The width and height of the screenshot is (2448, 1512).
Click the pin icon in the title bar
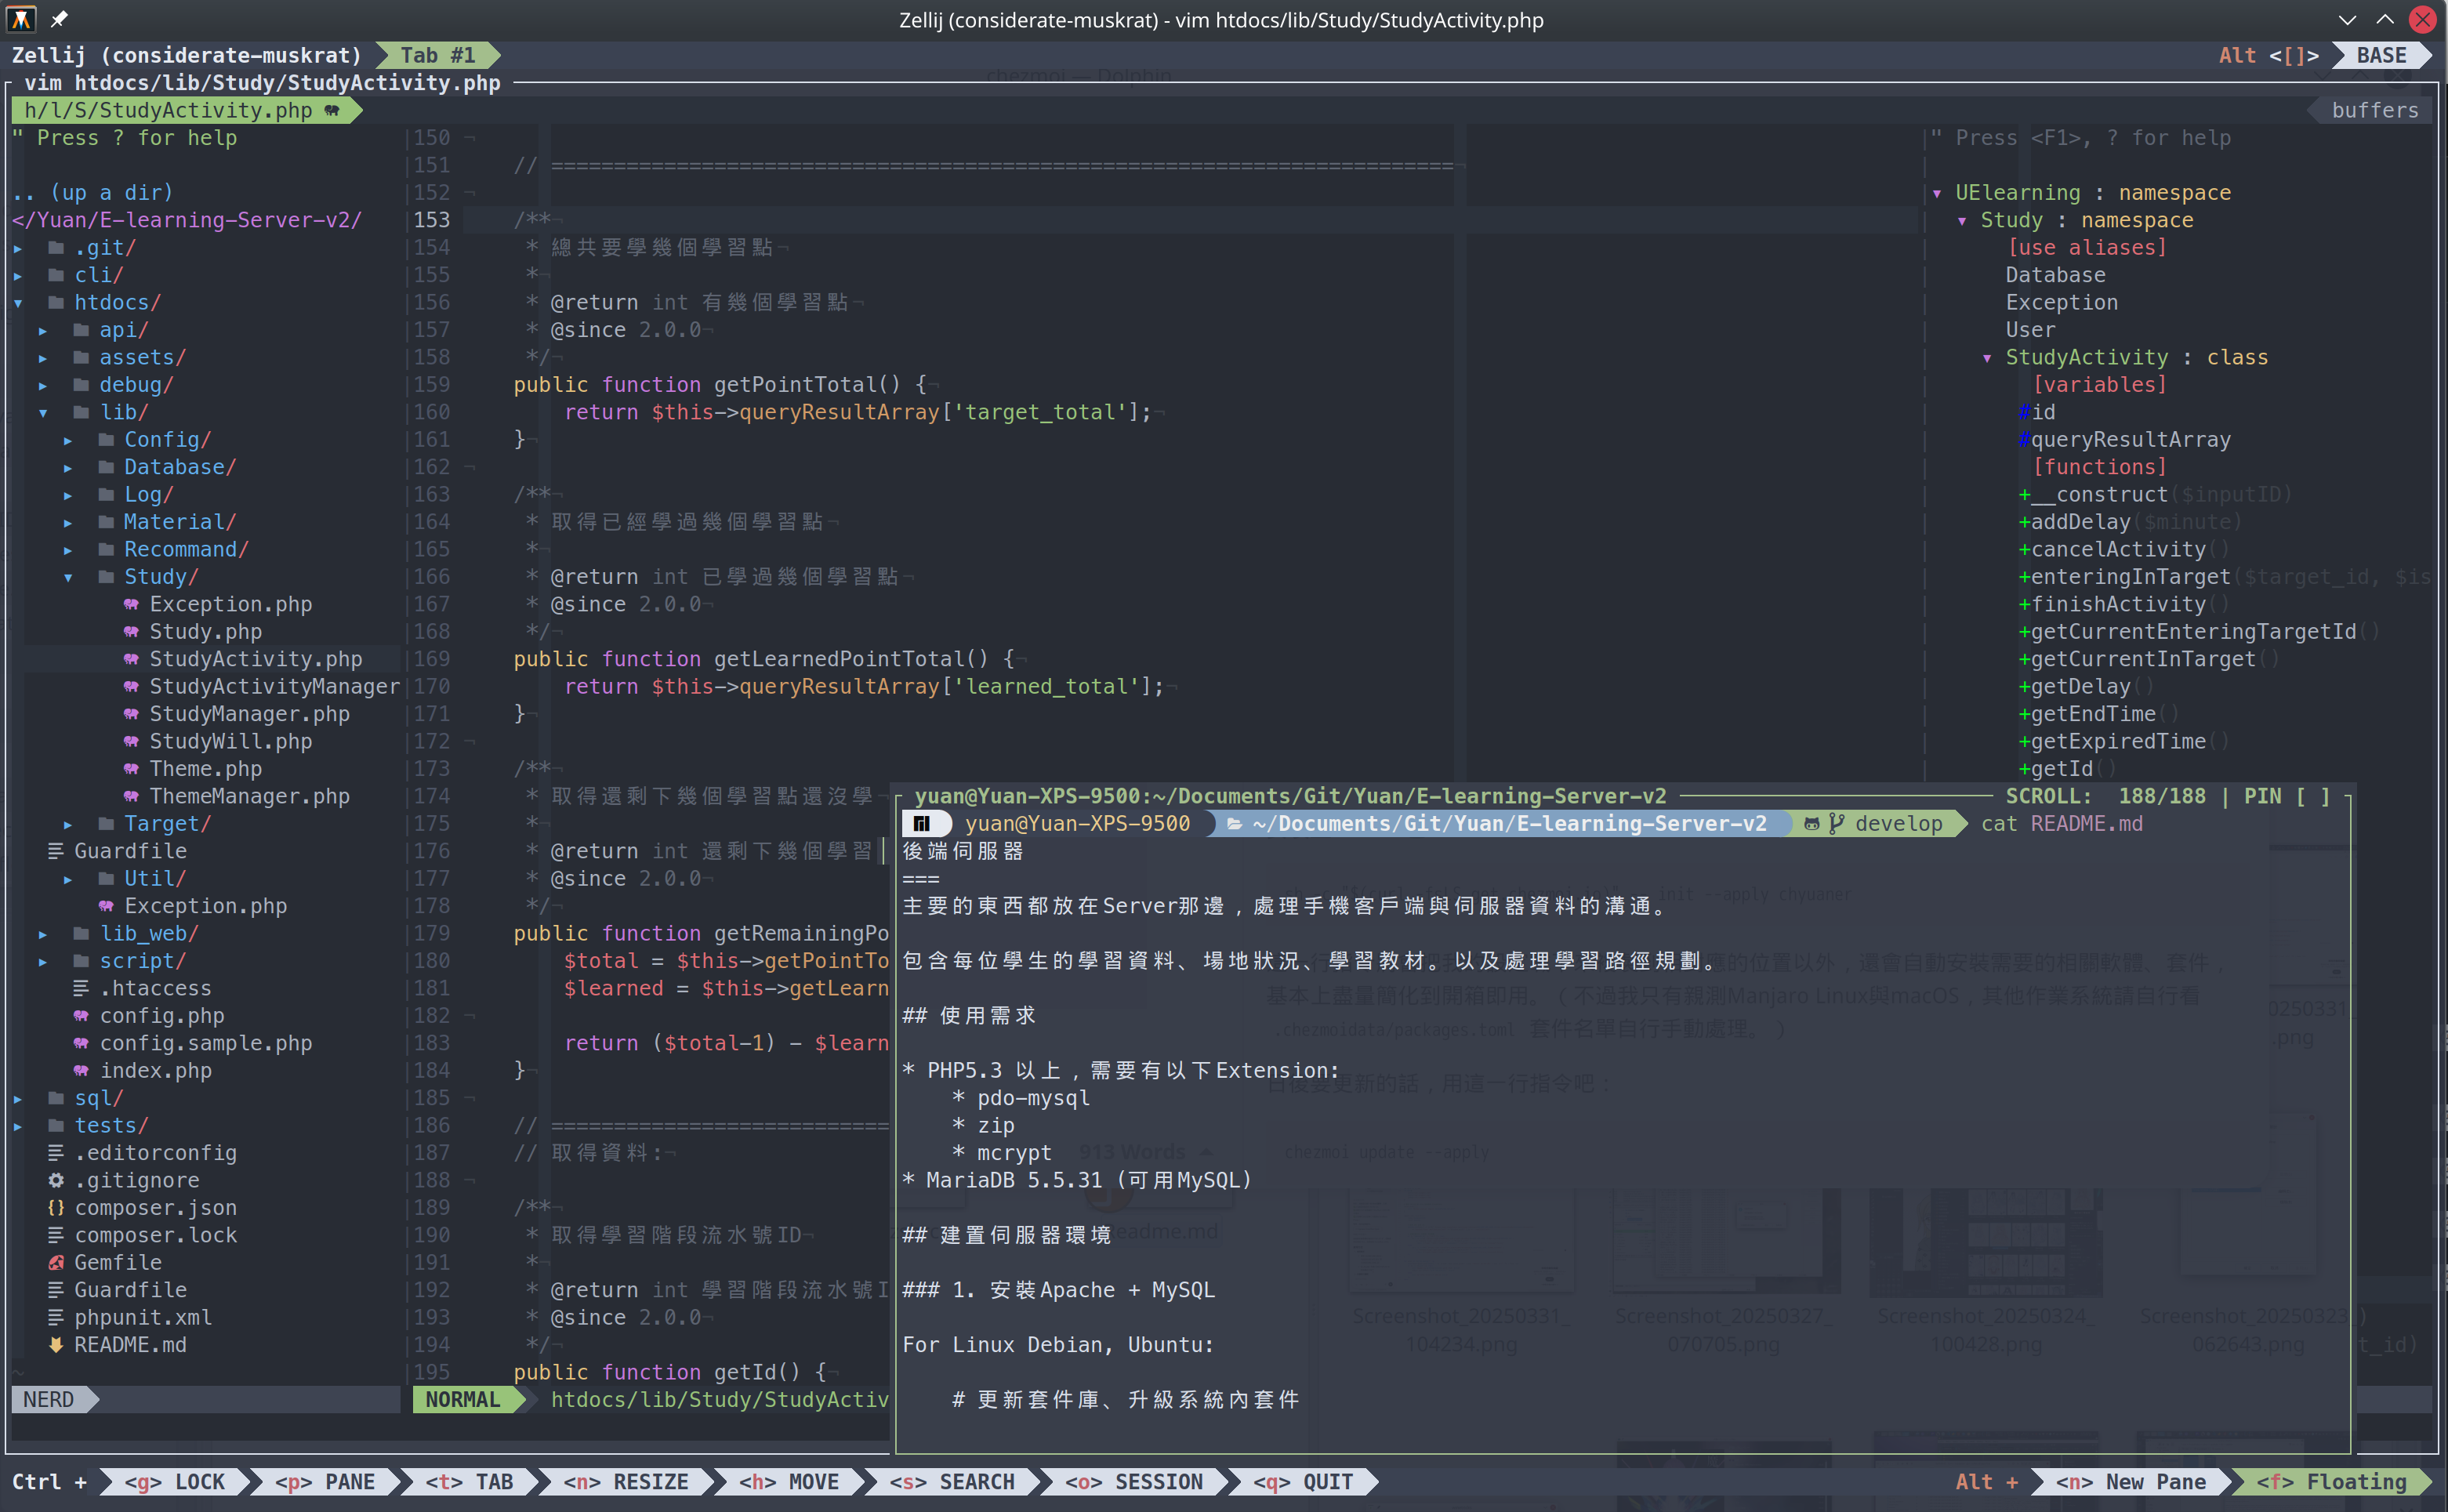coord(60,19)
